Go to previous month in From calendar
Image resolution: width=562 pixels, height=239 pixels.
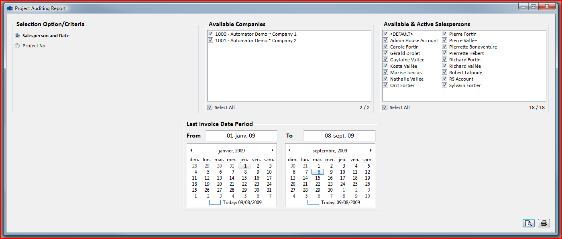click(x=191, y=150)
